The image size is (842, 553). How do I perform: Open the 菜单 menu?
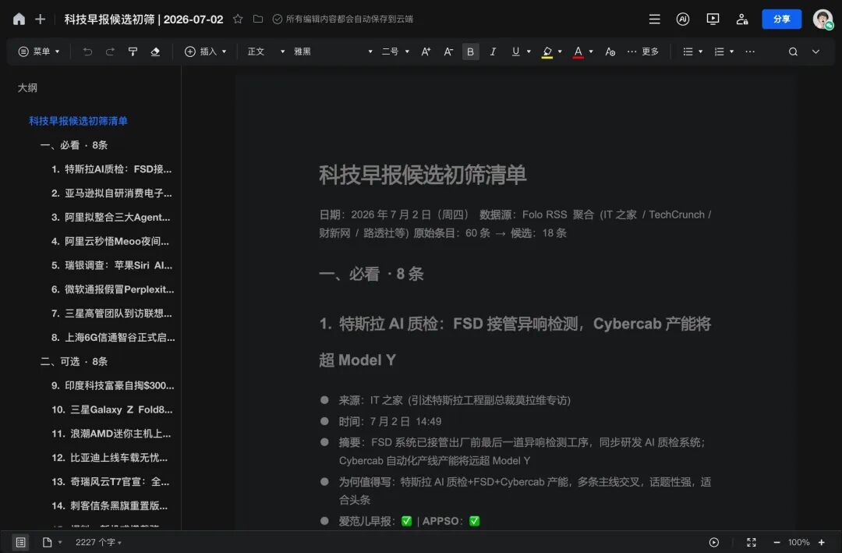tap(39, 51)
